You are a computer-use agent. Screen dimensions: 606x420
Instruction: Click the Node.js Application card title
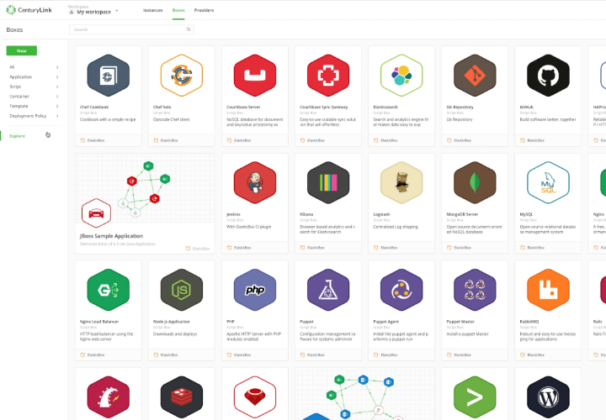pos(171,321)
